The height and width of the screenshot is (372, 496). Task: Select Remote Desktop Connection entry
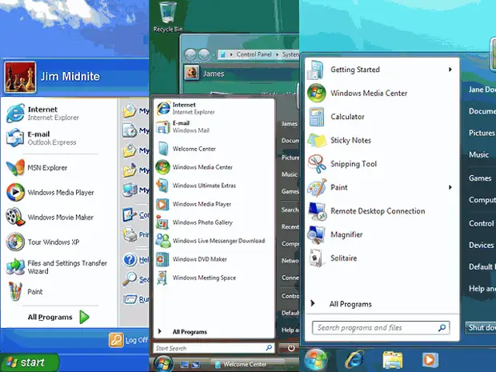click(x=377, y=211)
